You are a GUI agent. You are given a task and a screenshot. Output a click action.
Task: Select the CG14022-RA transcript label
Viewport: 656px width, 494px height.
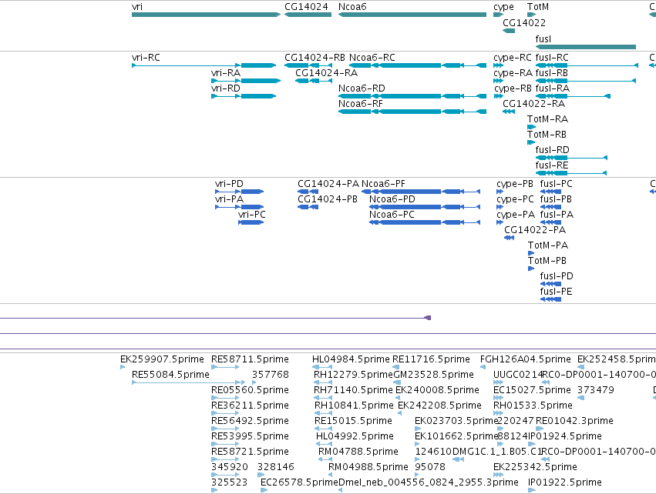point(533,104)
